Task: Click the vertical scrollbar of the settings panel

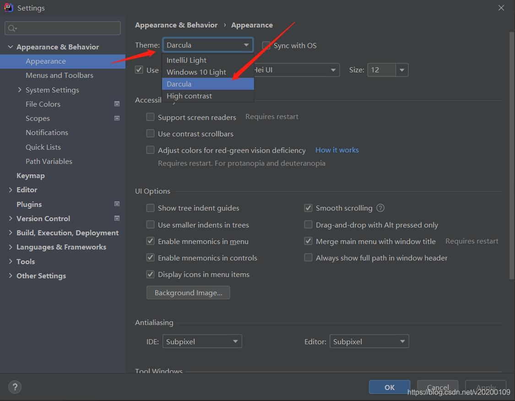Action: (512, 156)
